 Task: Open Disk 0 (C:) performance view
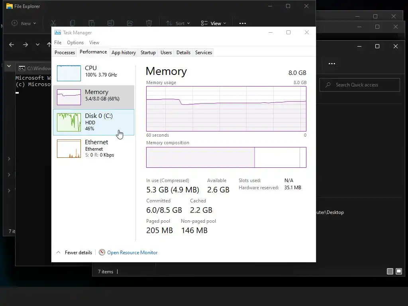click(x=94, y=122)
